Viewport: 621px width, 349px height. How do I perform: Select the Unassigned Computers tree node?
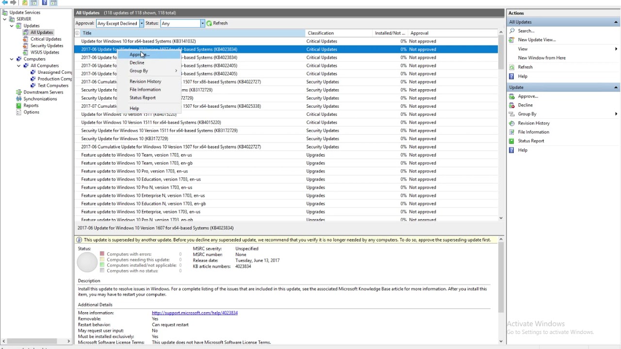tap(54, 72)
